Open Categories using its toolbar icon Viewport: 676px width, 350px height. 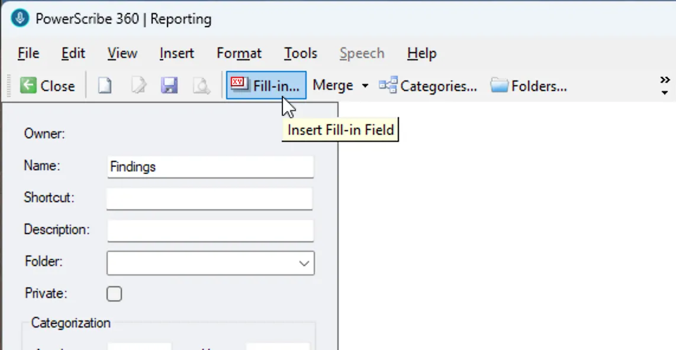(x=388, y=85)
